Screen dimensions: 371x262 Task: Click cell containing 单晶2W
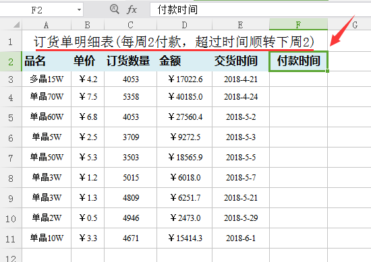[47, 218]
